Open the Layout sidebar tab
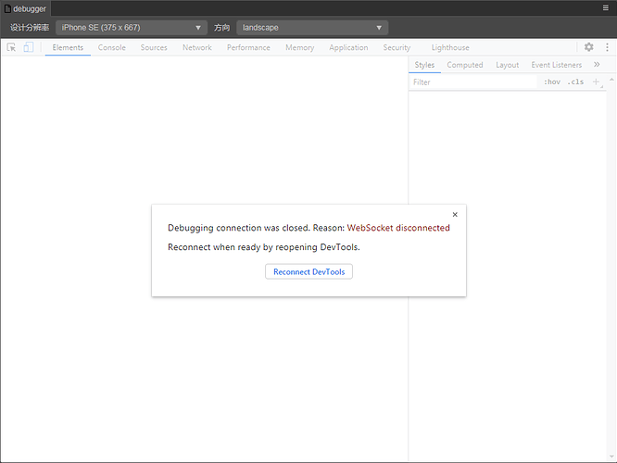The width and height of the screenshot is (617, 463). tap(507, 65)
